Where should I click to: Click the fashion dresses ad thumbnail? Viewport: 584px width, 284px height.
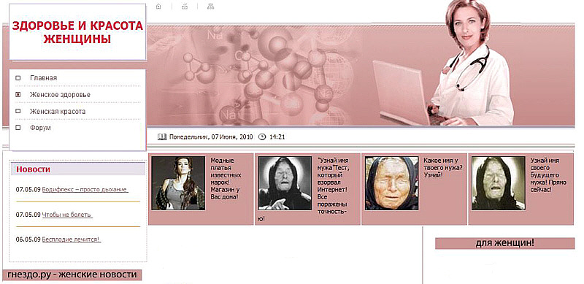point(178,183)
